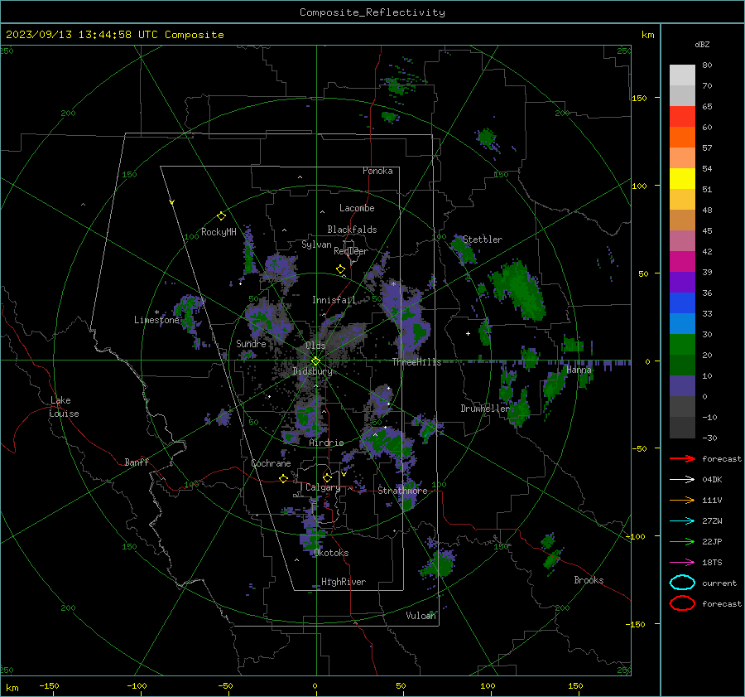Click the red forecast arrow legend icon

682,458
